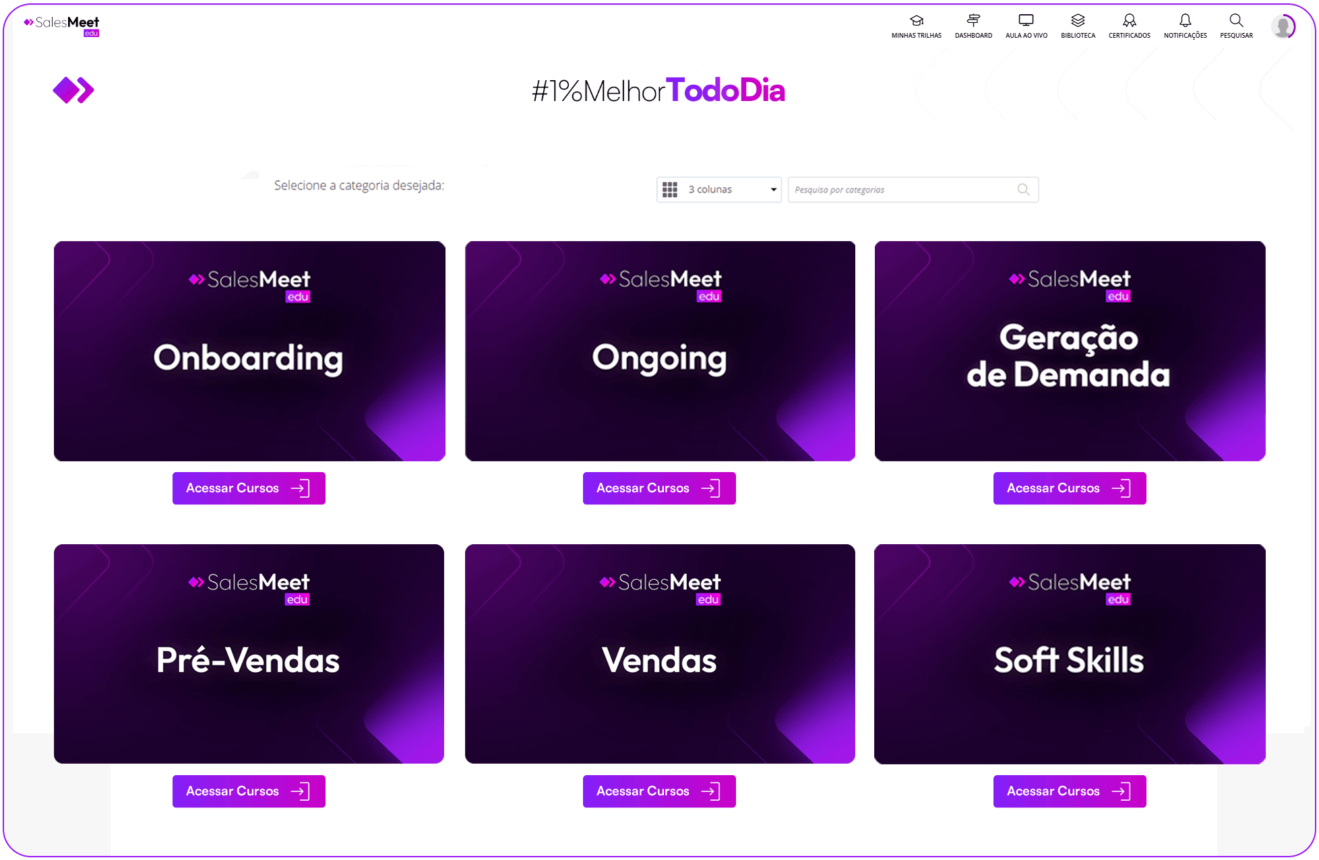Click Acessar Cursos under Ongoing

(x=659, y=488)
